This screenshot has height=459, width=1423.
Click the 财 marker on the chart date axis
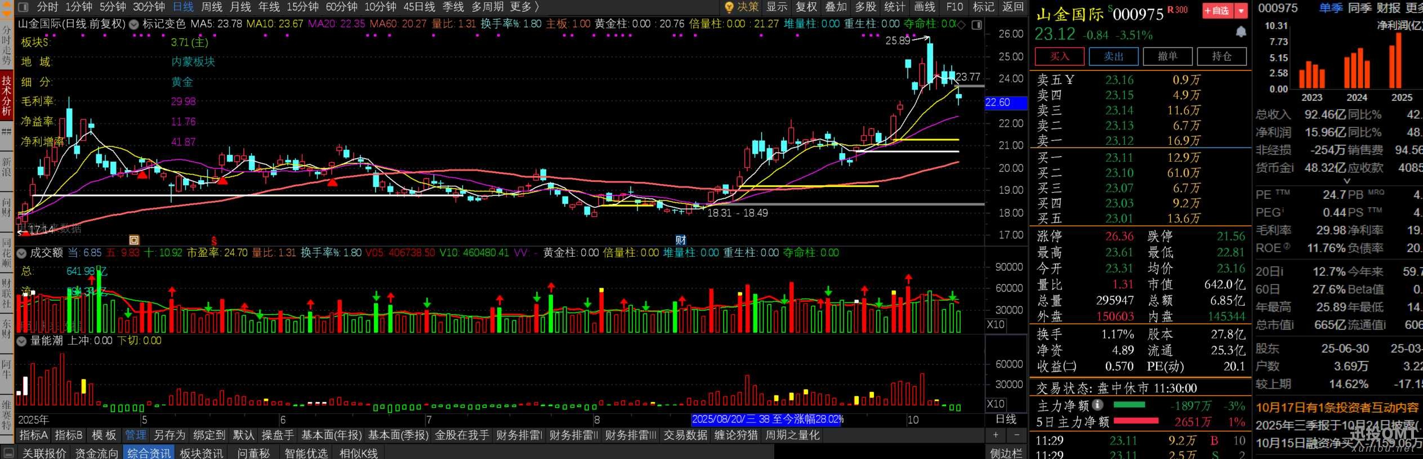[x=680, y=240]
